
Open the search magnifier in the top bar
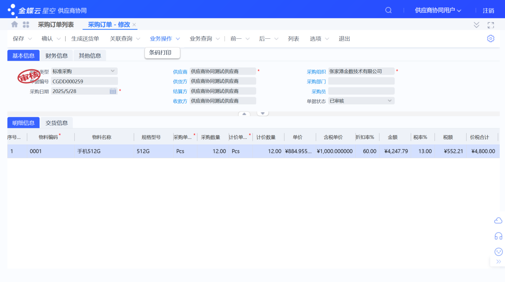point(388,10)
